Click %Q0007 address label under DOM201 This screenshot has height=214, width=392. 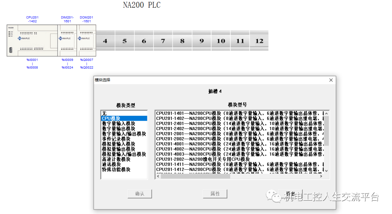[87, 60]
